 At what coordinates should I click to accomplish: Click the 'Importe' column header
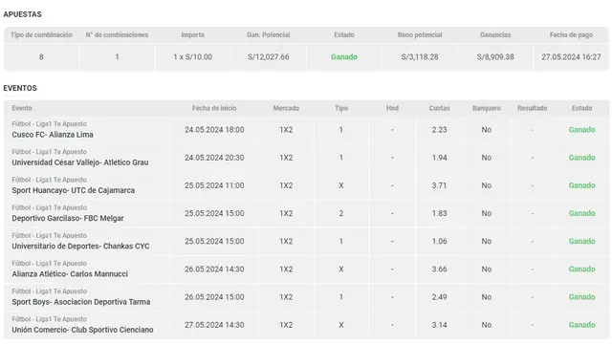tap(192, 34)
